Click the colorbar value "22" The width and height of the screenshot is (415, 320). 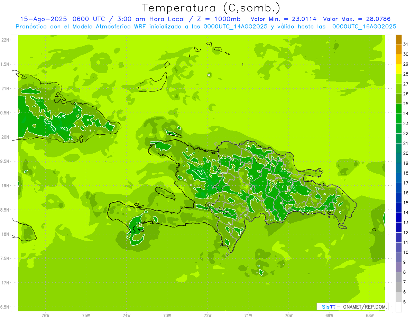[406, 134]
